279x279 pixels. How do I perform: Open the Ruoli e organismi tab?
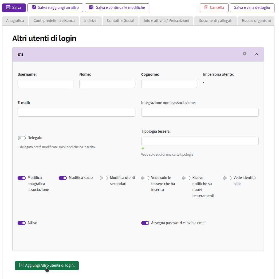(x=256, y=21)
